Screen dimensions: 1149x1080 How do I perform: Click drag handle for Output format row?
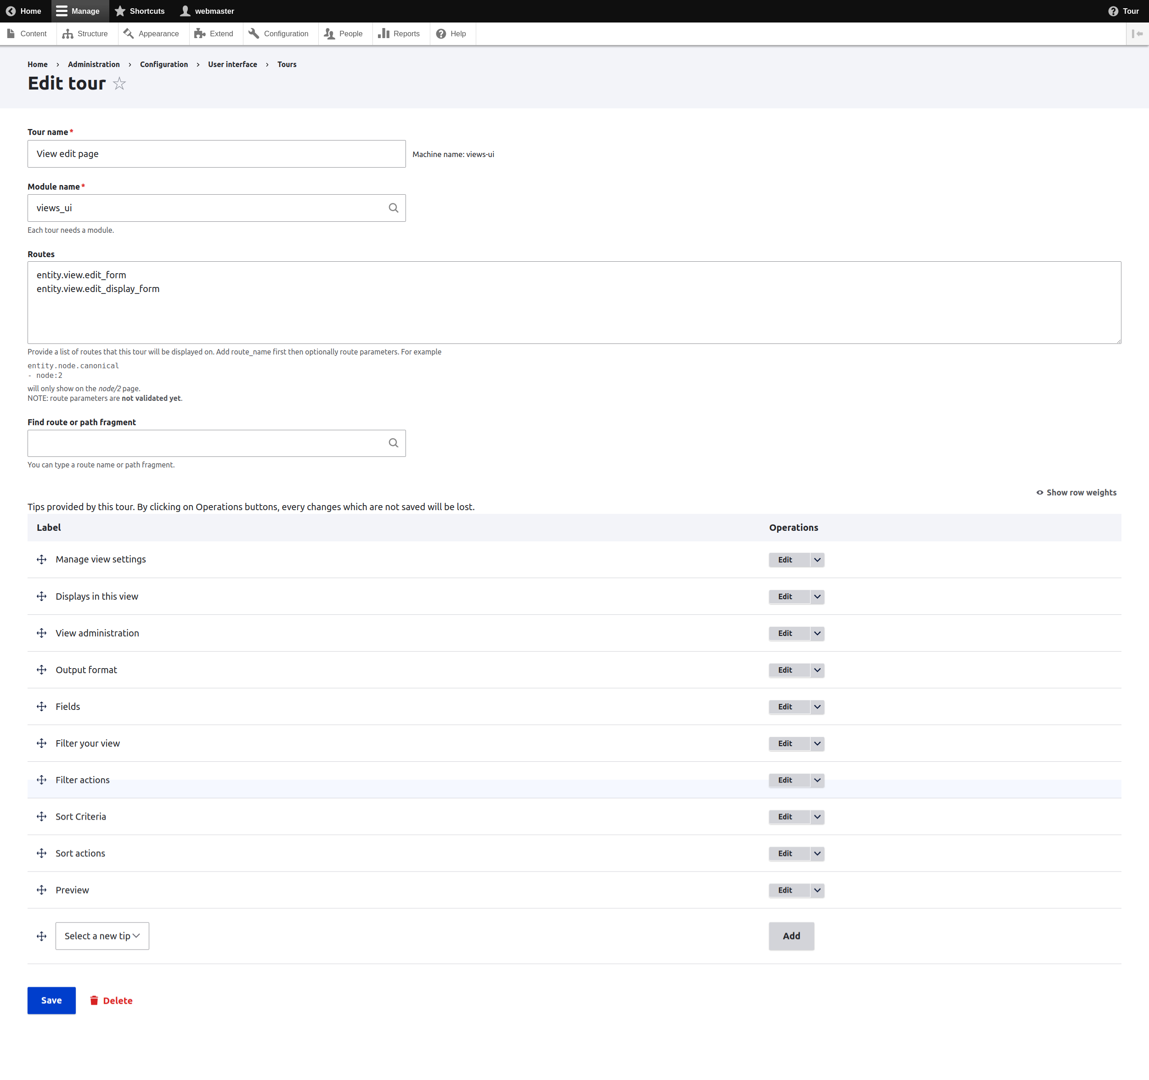click(x=42, y=670)
